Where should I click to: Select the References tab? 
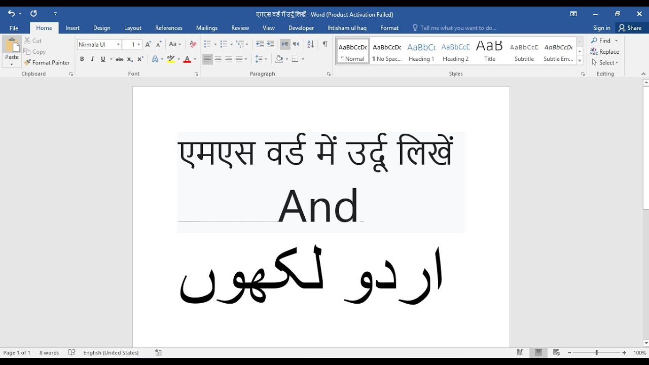[x=169, y=28]
